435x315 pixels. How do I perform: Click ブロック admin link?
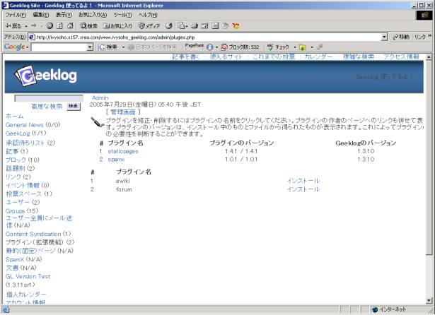pyautogui.click(x=16, y=160)
